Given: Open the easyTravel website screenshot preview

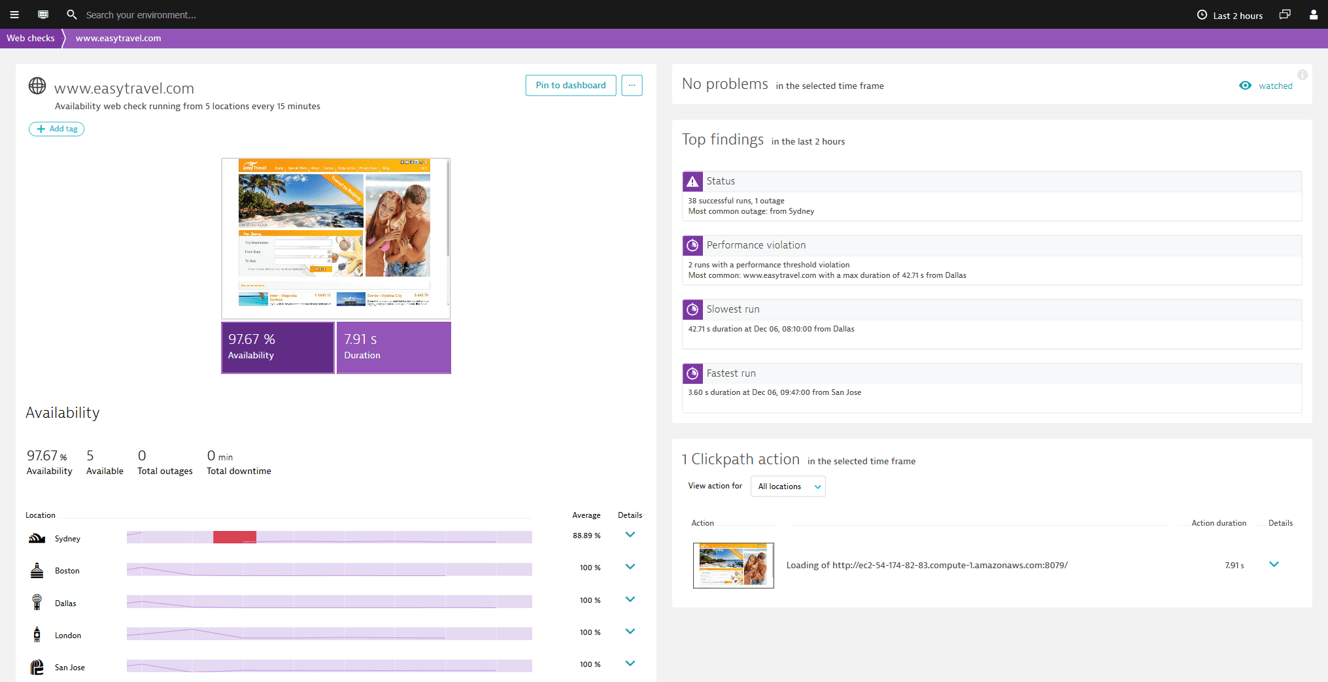Looking at the screenshot, I should [x=336, y=238].
